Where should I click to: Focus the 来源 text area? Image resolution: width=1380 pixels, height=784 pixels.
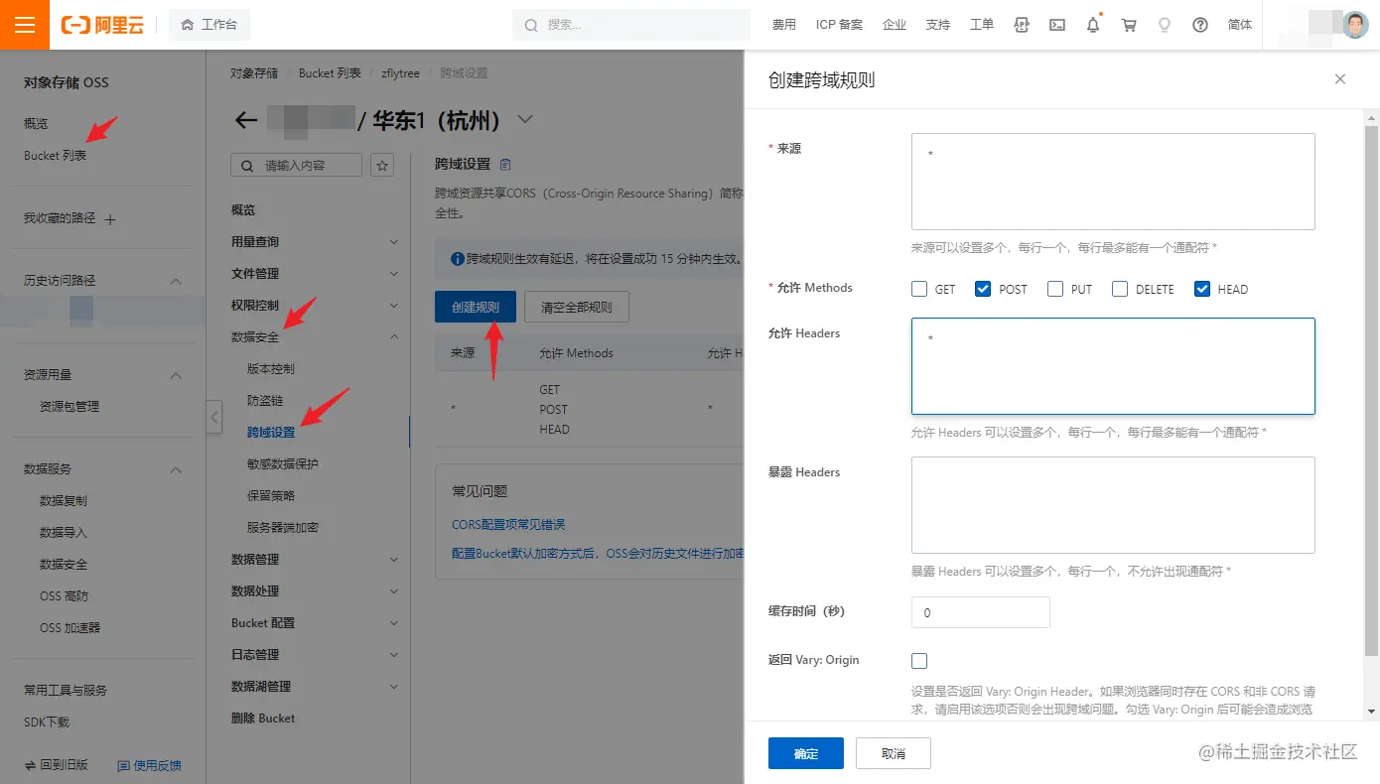pos(1113,182)
